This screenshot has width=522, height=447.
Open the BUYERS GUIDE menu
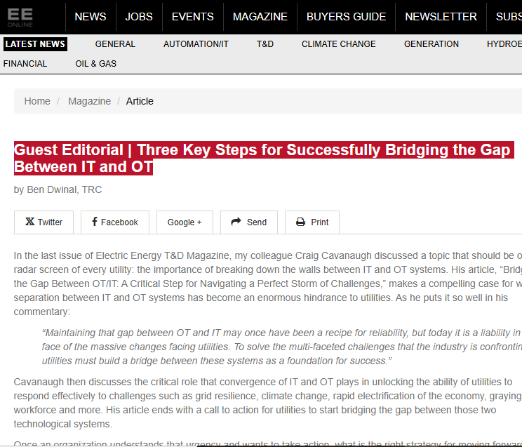pos(346,17)
